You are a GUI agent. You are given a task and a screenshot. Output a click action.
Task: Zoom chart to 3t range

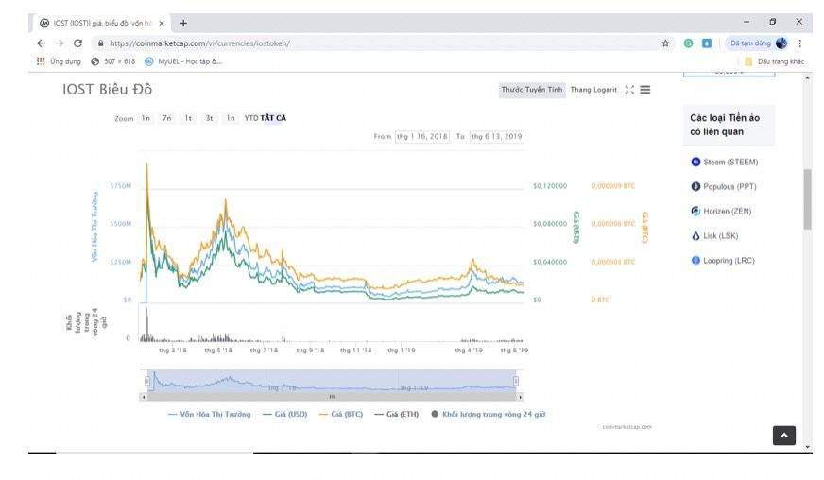pyautogui.click(x=209, y=118)
